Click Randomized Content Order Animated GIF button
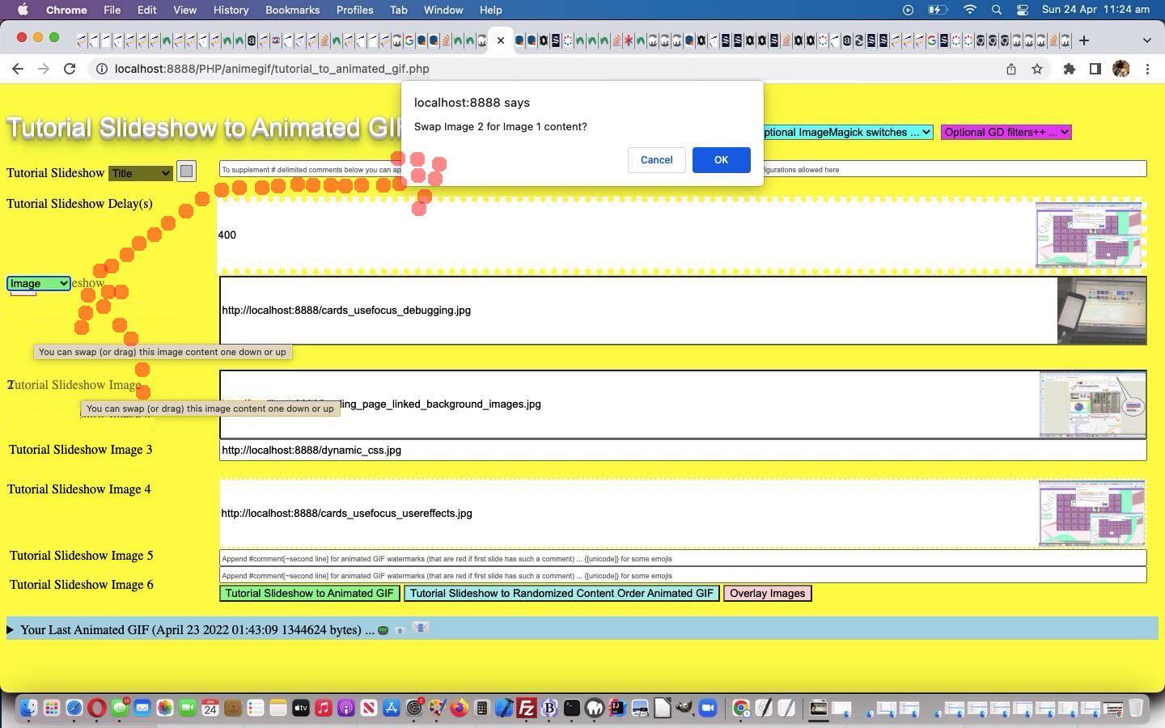 tap(561, 593)
